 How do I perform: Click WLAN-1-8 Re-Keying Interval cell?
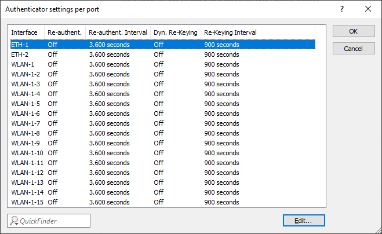tap(221, 133)
